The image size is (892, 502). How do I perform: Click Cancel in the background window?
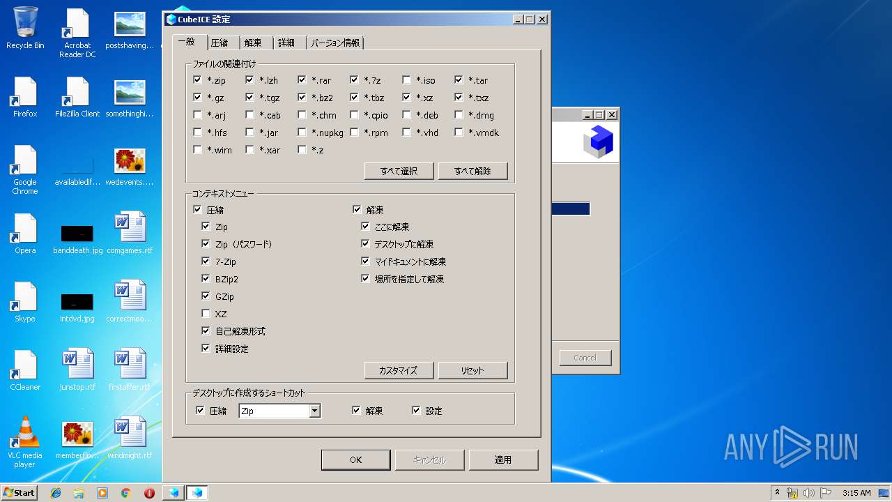585,358
